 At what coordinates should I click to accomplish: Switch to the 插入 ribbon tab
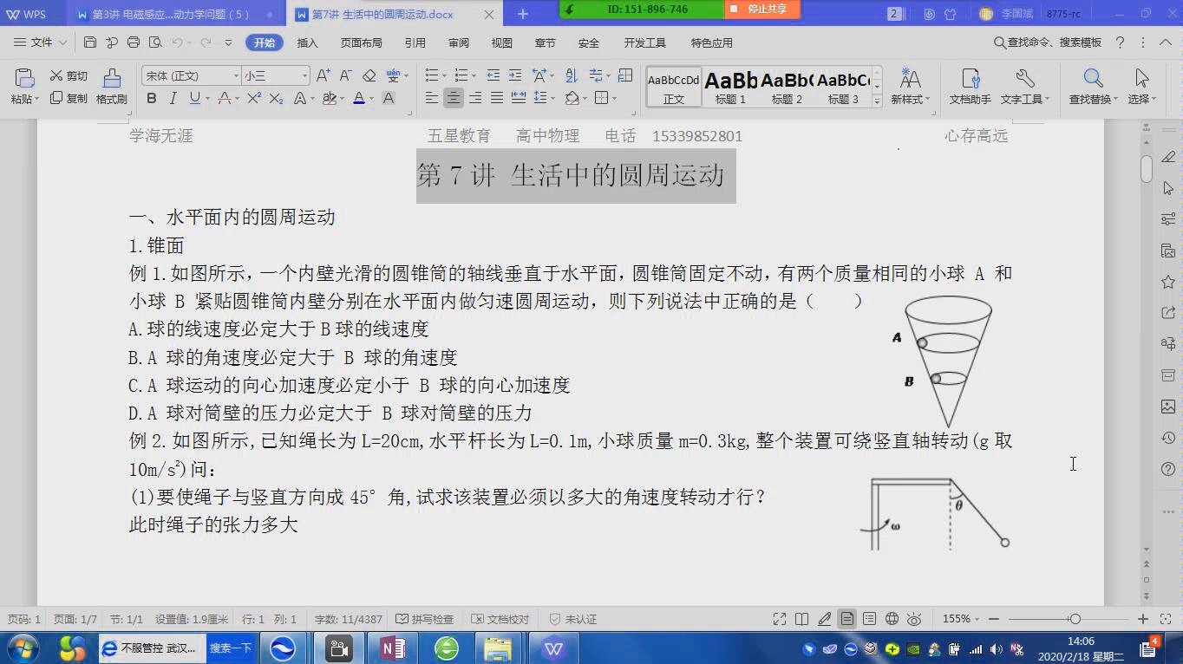(x=305, y=41)
